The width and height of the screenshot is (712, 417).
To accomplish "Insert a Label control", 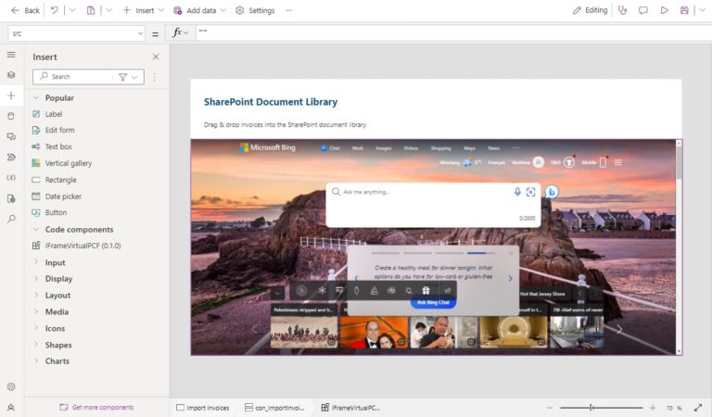I will click(54, 114).
